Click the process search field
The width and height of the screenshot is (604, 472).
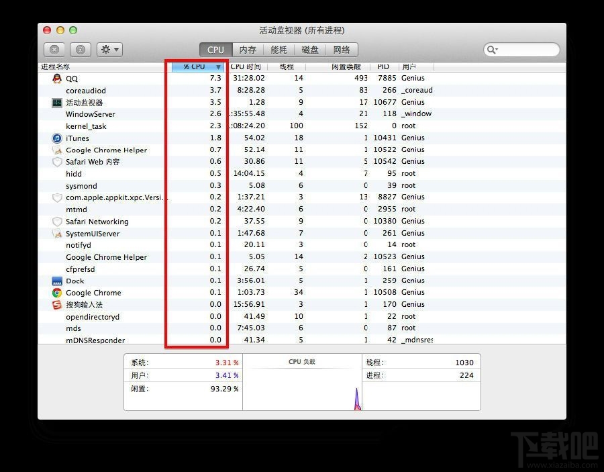pyautogui.click(x=521, y=50)
